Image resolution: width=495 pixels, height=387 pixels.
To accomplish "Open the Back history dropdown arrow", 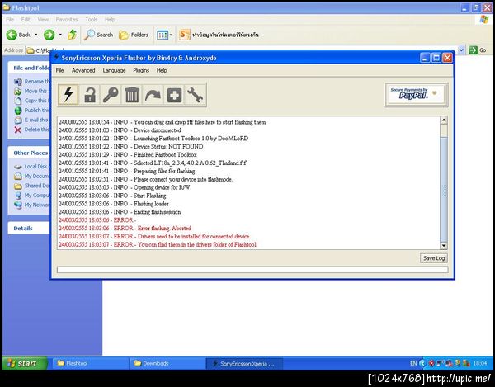I will (36, 35).
